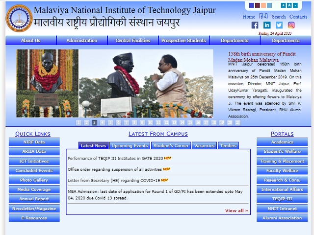Go to slide 2 of the slideshow
The image size is (314, 235).
[x=86, y=122]
